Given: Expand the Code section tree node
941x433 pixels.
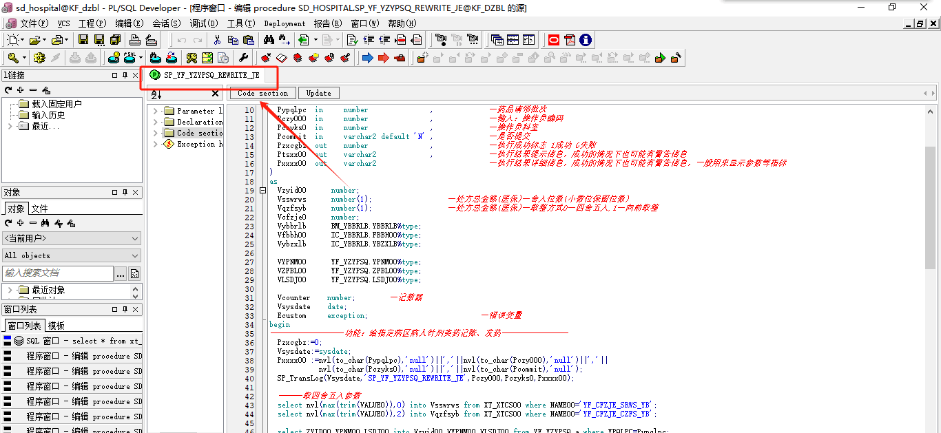Looking at the screenshot, I should click(156, 133).
